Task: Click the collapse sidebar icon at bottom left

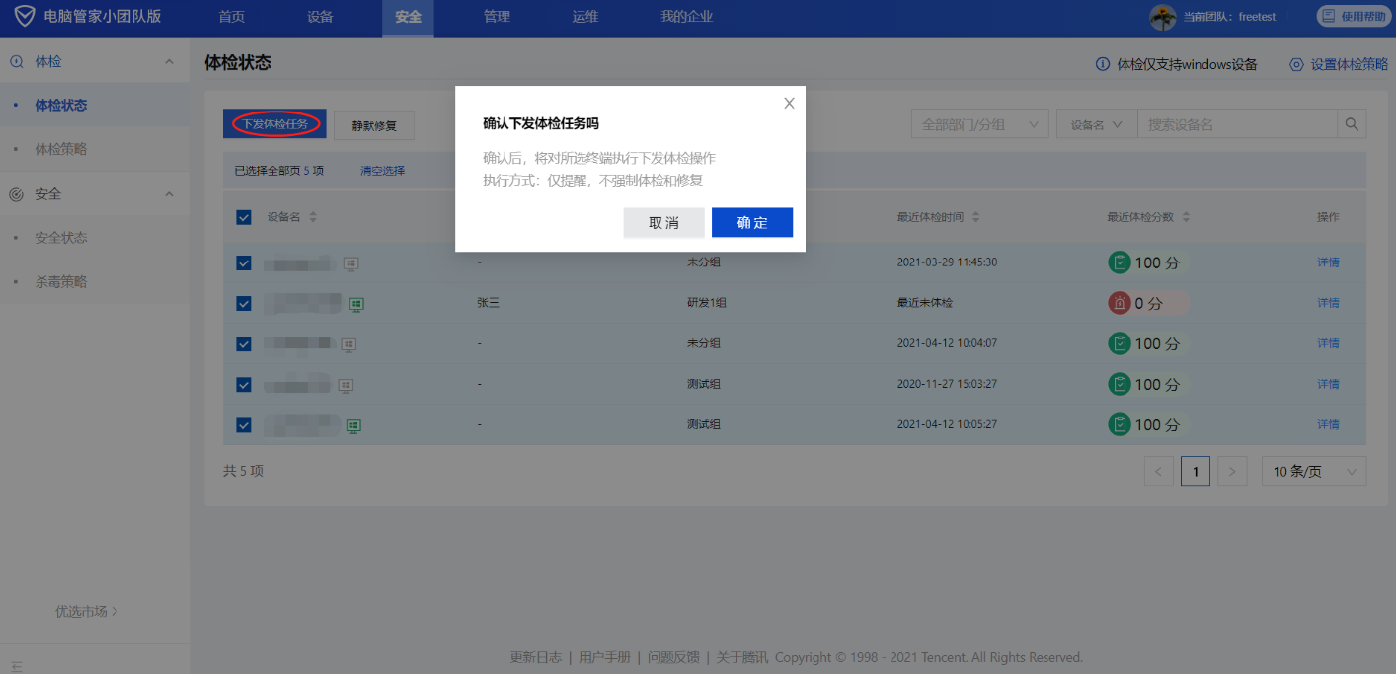Action: coord(17,666)
